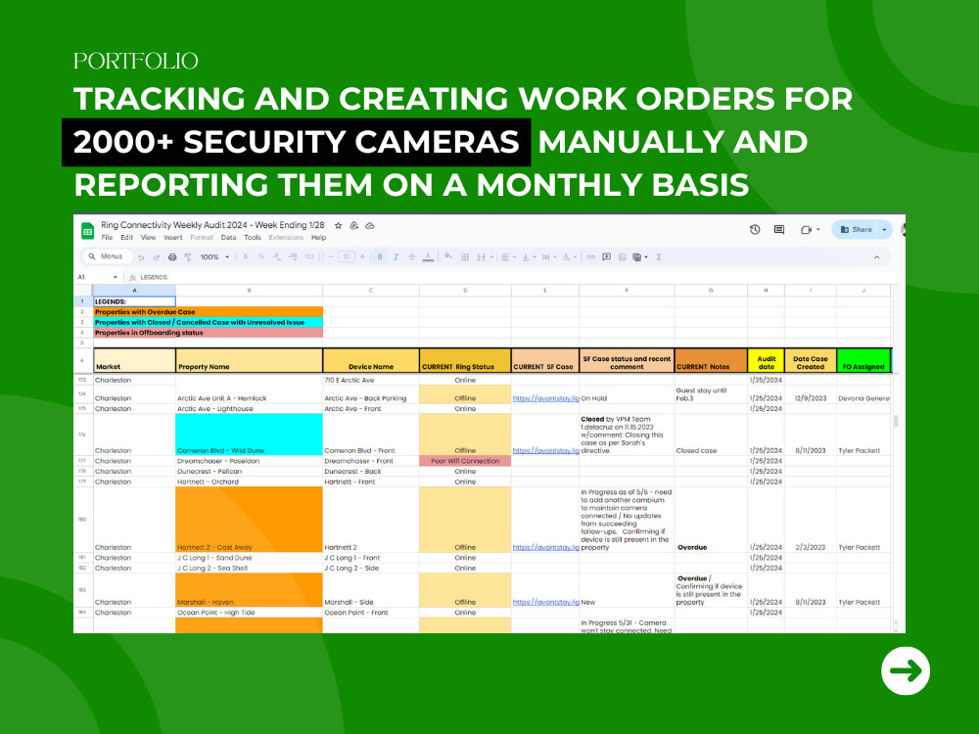Screen dimensions: 979x734
Task: Star the Ring Connectivity Weekly Audit document
Action: (338, 225)
